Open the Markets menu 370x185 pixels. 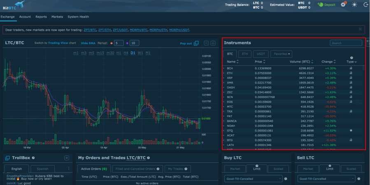(57, 17)
